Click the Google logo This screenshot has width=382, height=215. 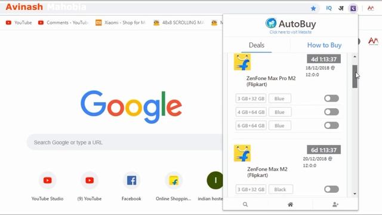(x=131, y=107)
